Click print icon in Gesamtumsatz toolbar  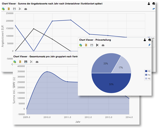point(37,62)
